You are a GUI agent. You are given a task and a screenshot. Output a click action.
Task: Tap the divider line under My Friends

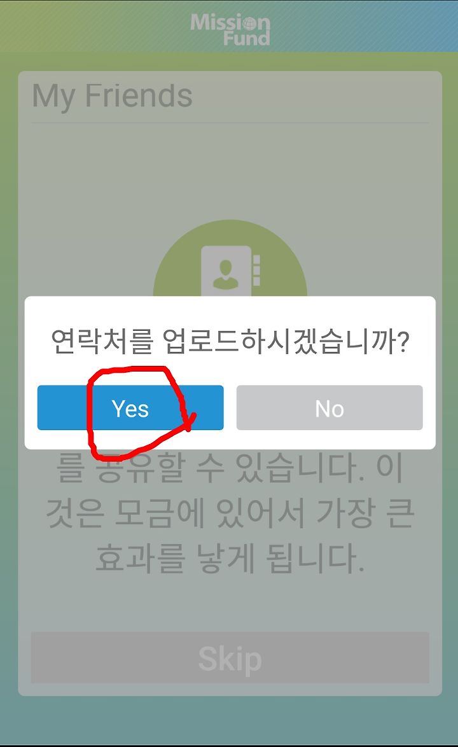[230, 123]
